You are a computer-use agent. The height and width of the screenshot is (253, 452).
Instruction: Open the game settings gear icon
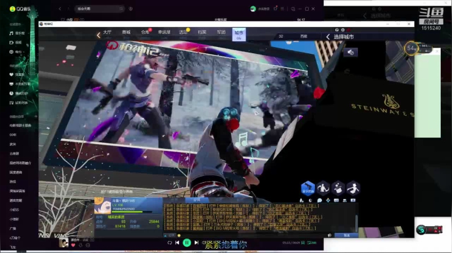coord(343,30)
